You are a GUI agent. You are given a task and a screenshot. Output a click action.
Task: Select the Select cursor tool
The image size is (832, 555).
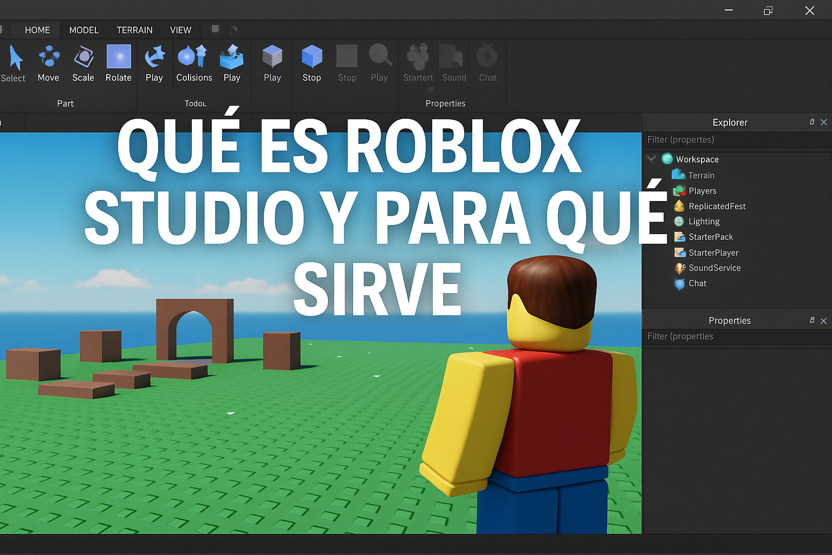[x=15, y=59]
